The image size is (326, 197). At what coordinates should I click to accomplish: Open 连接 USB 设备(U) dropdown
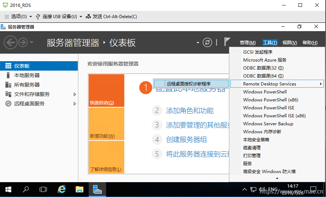pyautogui.click(x=59, y=17)
